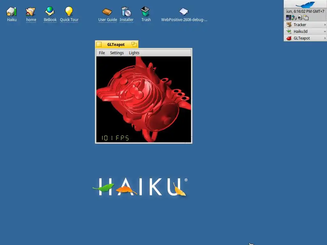Click the clipboard notes tray icon

coord(306,18)
